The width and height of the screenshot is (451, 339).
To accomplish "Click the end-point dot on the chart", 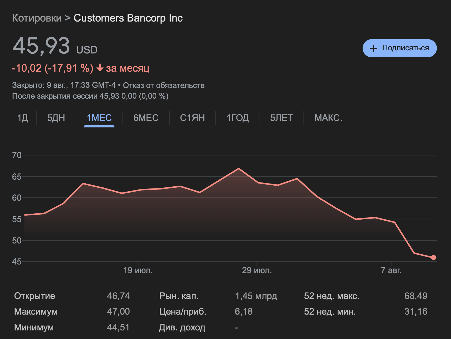I will (433, 257).
